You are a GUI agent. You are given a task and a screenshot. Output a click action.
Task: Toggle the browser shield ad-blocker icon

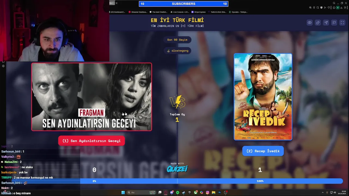point(321,7)
